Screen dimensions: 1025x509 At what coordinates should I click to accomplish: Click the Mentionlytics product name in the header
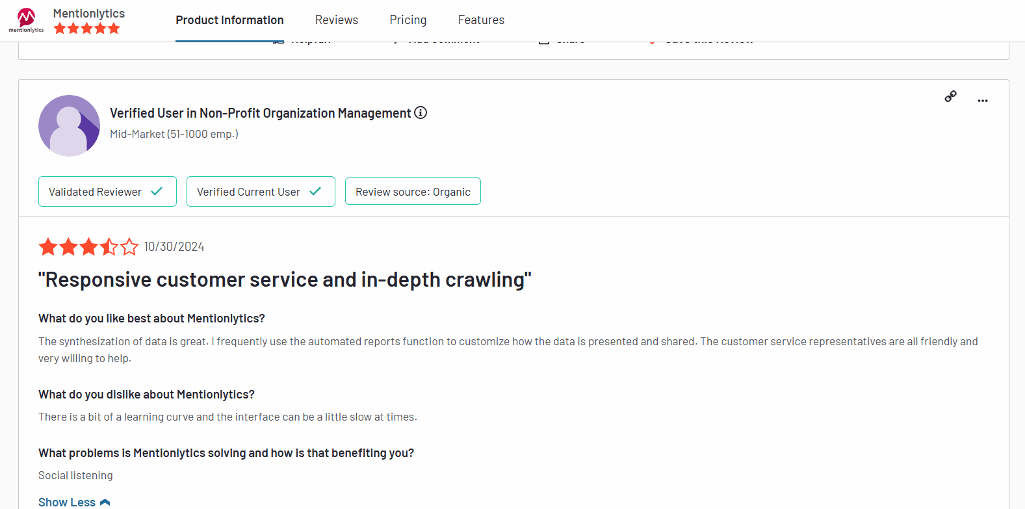tap(89, 14)
